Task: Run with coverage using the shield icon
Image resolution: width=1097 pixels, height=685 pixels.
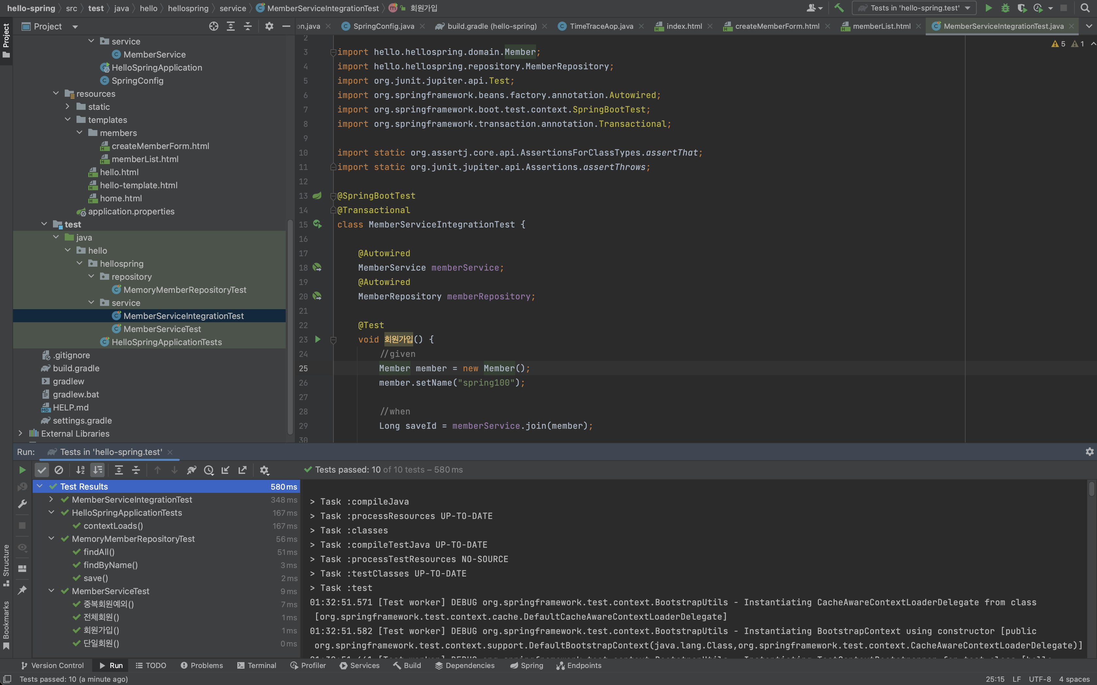Action: 1021,8
